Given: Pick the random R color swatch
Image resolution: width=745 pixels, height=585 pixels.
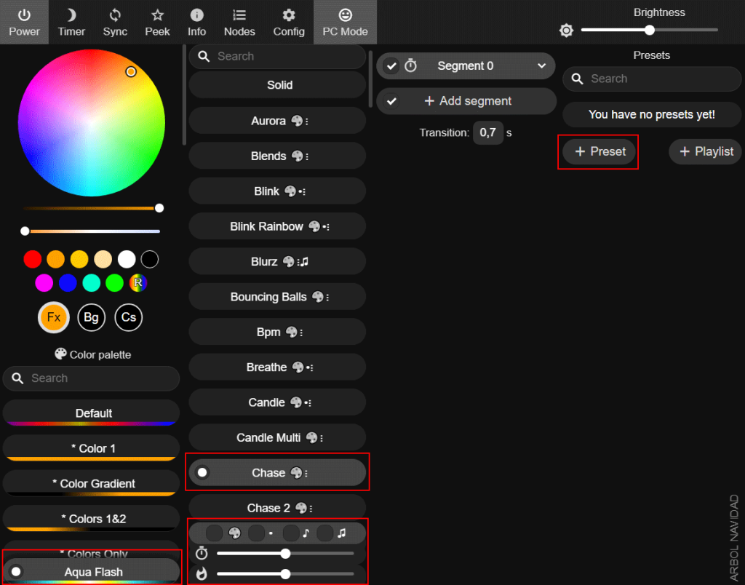Looking at the screenshot, I should (x=138, y=283).
